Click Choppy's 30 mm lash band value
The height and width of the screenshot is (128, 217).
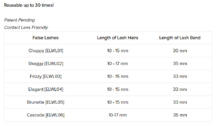[180, 51]
